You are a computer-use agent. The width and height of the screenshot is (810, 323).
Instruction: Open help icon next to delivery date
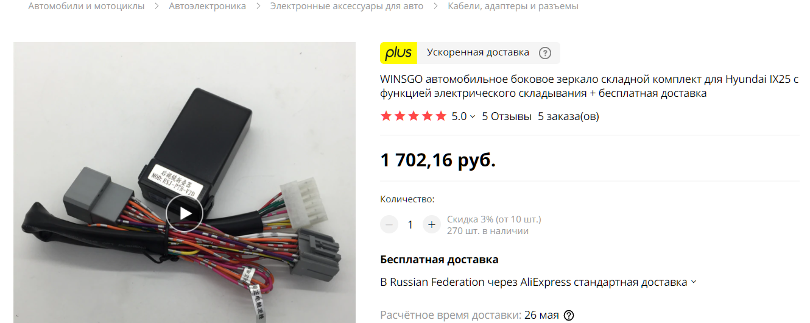coord(569,315)
